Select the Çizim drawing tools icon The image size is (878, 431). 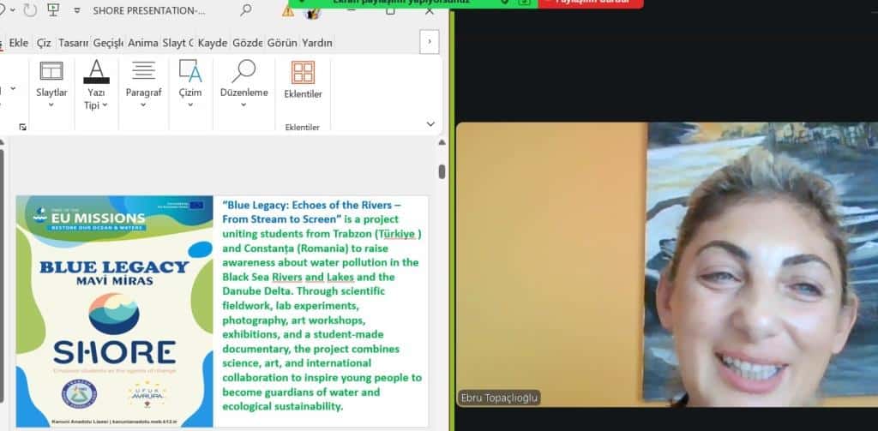pos(189,71)
